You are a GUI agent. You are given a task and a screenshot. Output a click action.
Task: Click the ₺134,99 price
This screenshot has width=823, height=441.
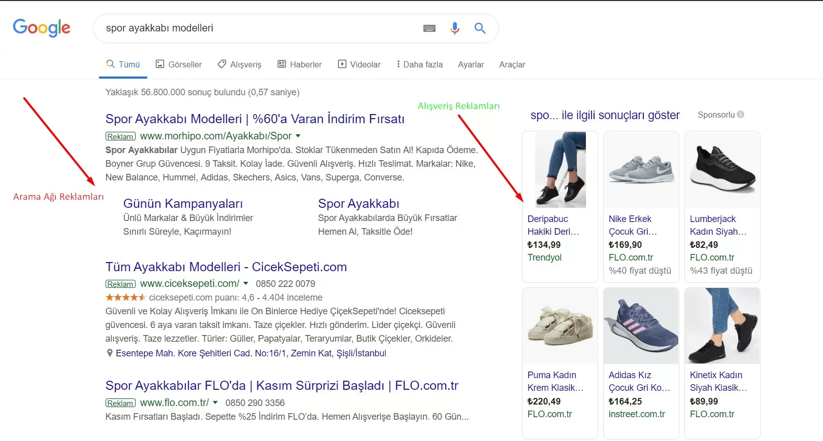pyautogui.click(x=544, y=245)
